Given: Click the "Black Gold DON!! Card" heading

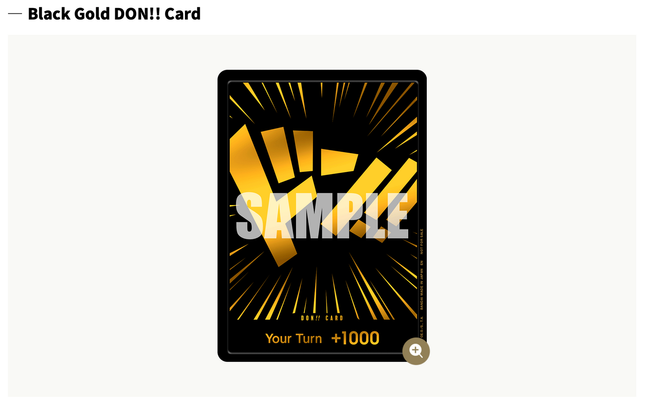Looking at the screenshot, I should [x=114, y=14].
